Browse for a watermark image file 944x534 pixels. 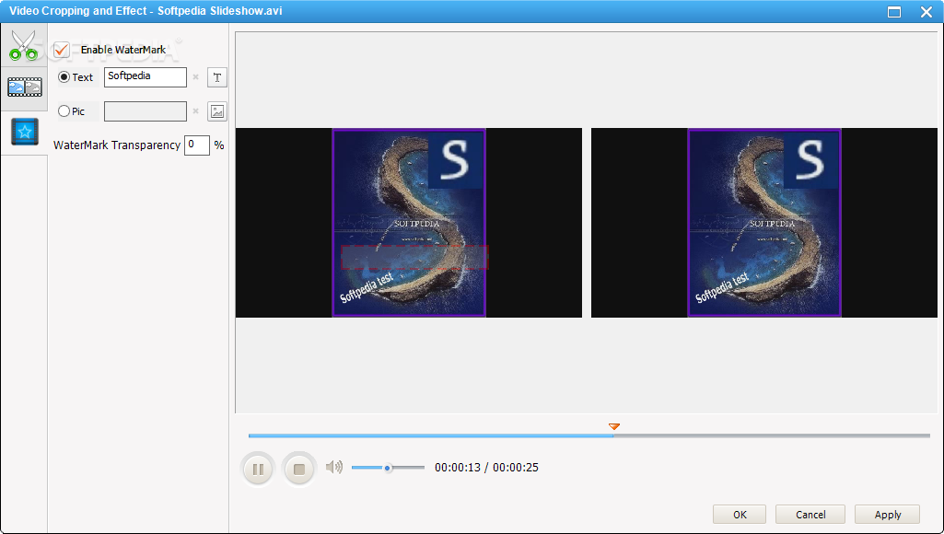click(x=217, y=111)
